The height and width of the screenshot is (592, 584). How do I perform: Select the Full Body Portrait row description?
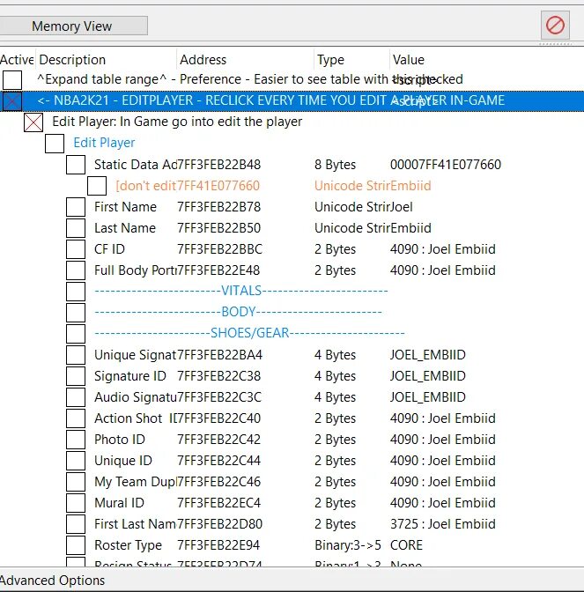[135, 270]
